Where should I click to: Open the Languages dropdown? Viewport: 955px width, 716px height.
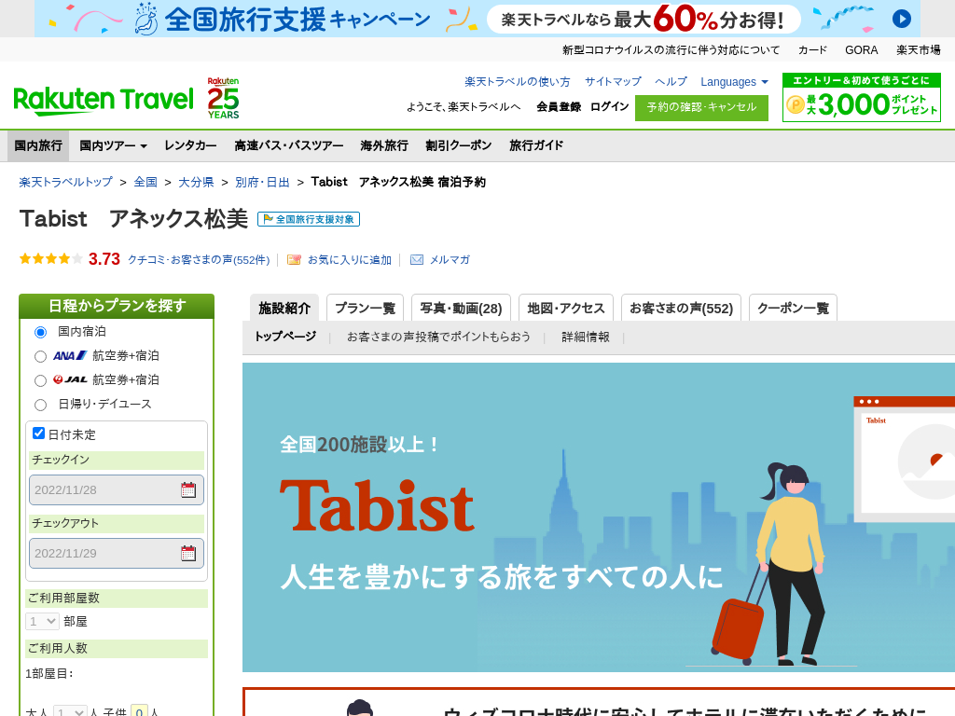(x=734, y=82)
